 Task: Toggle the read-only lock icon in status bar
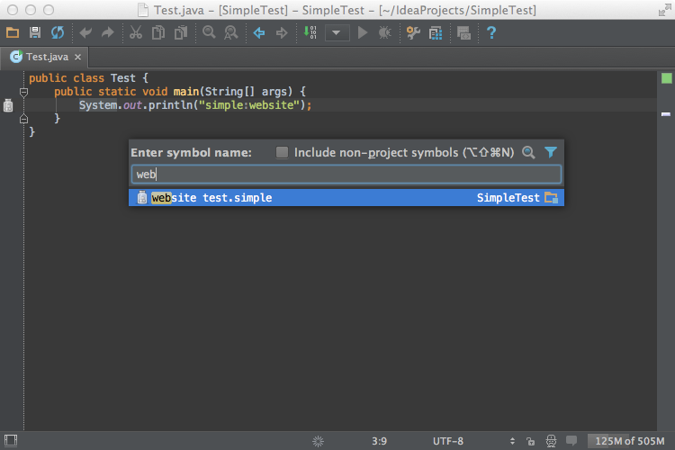(x=531, y=441)
